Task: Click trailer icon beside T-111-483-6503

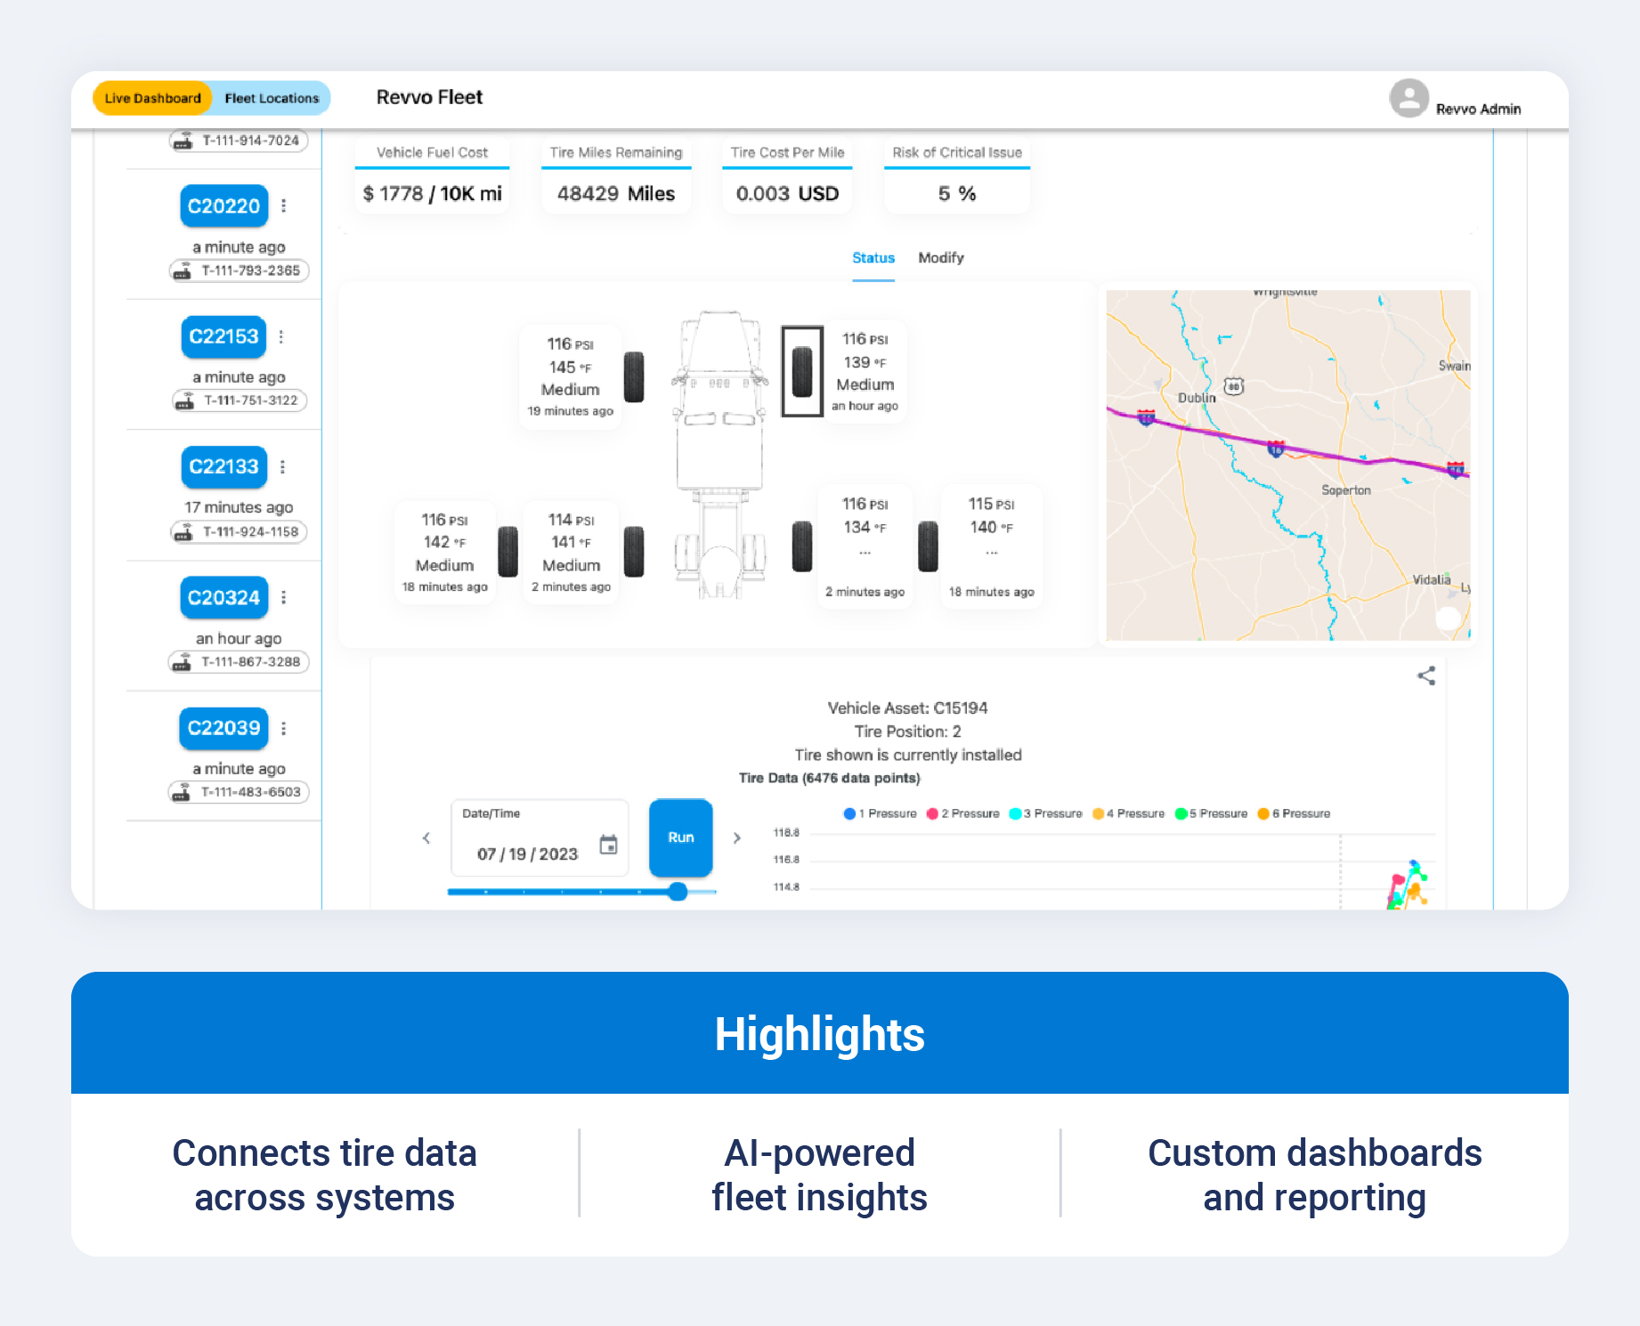Action: coord(182,792)
